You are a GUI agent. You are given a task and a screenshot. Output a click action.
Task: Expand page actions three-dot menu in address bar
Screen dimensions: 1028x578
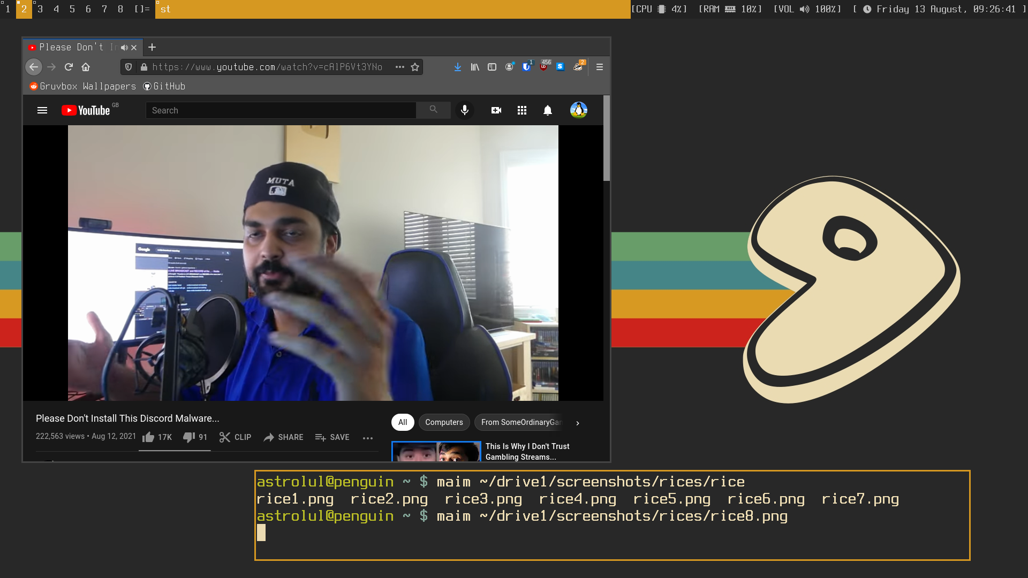click(x=400, y=67)
